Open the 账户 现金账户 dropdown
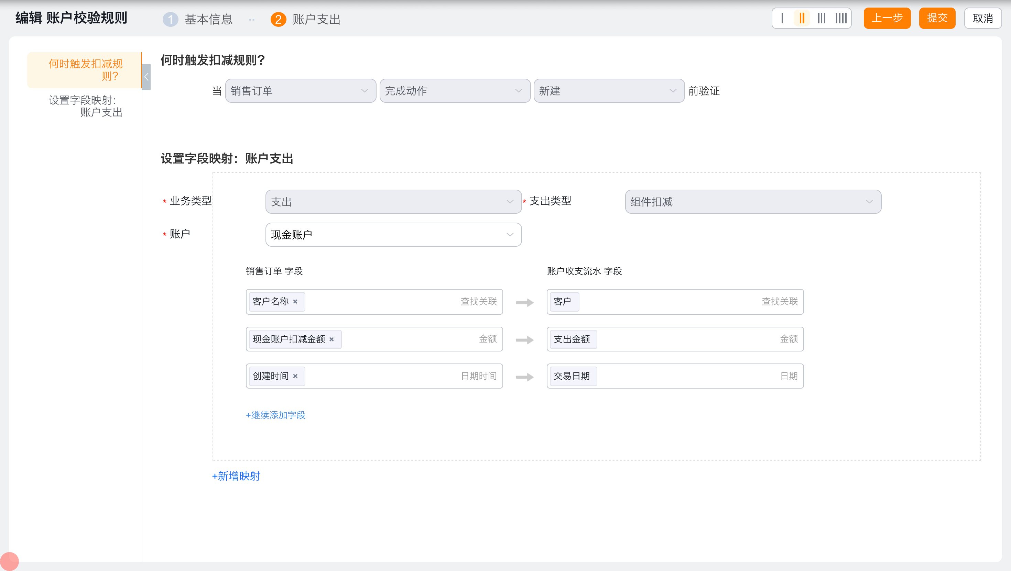This screenshot has width=1011, height=571. pyautogui.click(x=393, y=235)
